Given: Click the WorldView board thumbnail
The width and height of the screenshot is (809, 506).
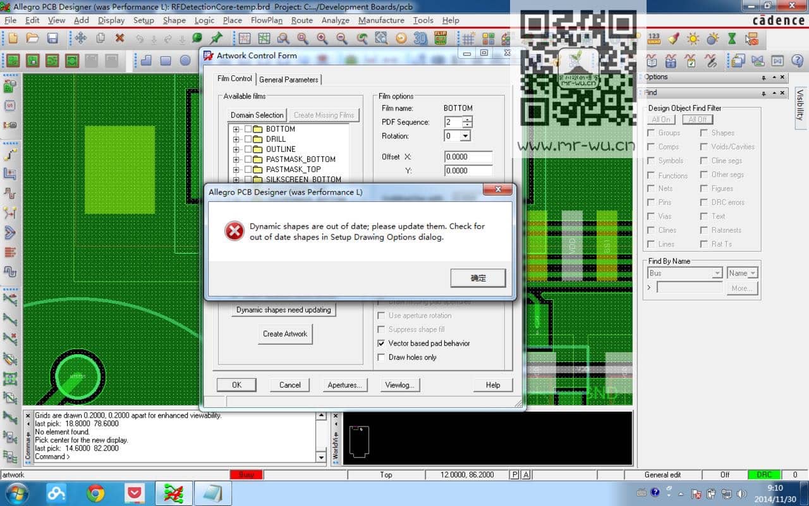Looking at the screenshot, I should [359, 442].
